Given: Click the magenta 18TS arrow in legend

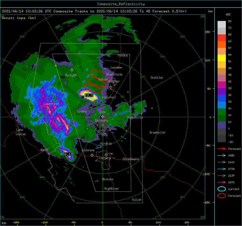Looking at the screenshot, I should [x=222, y=182].
